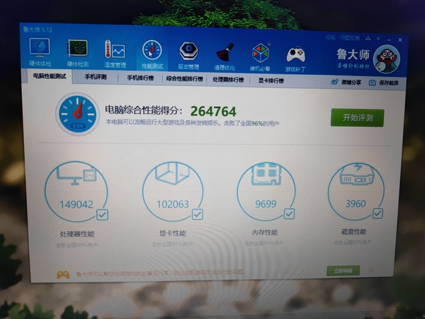Minimize the 鲁大师 window
425x319 pixels.
tap(389, 40)
